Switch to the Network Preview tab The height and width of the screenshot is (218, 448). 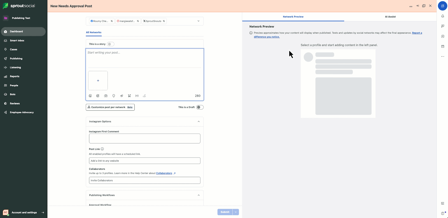(293, 17)
